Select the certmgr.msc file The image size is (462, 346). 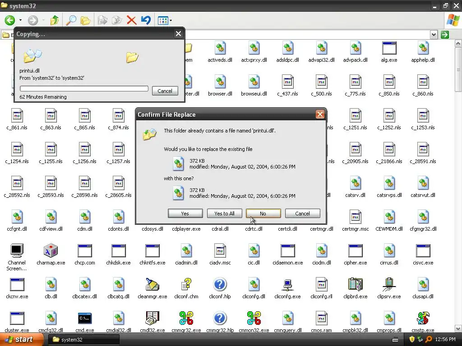[x=356, y=218]
